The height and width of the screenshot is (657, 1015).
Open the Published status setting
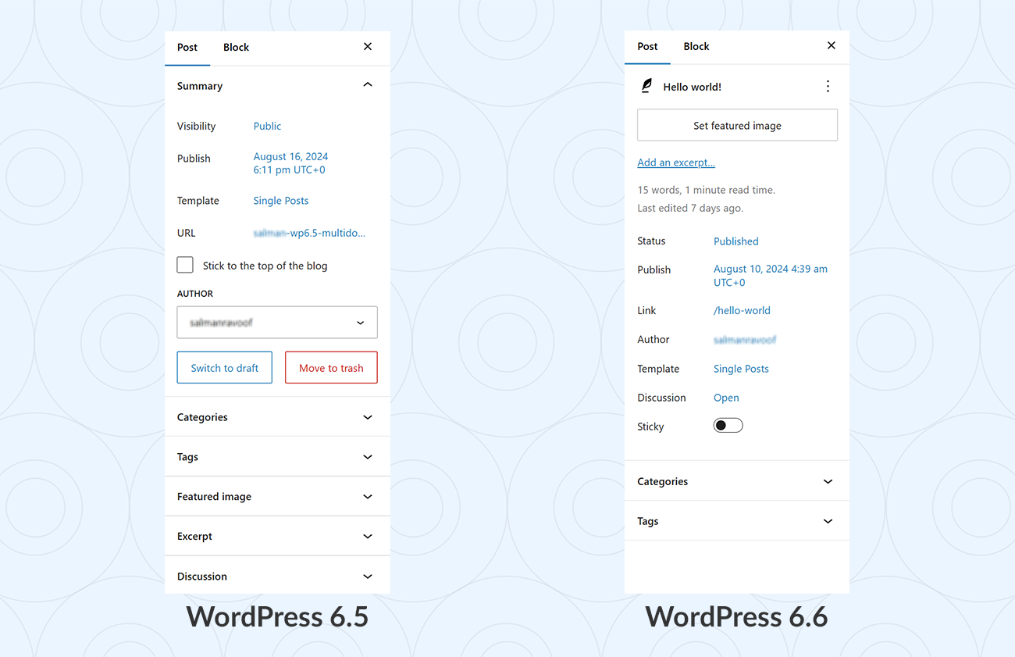pos(736,241)
